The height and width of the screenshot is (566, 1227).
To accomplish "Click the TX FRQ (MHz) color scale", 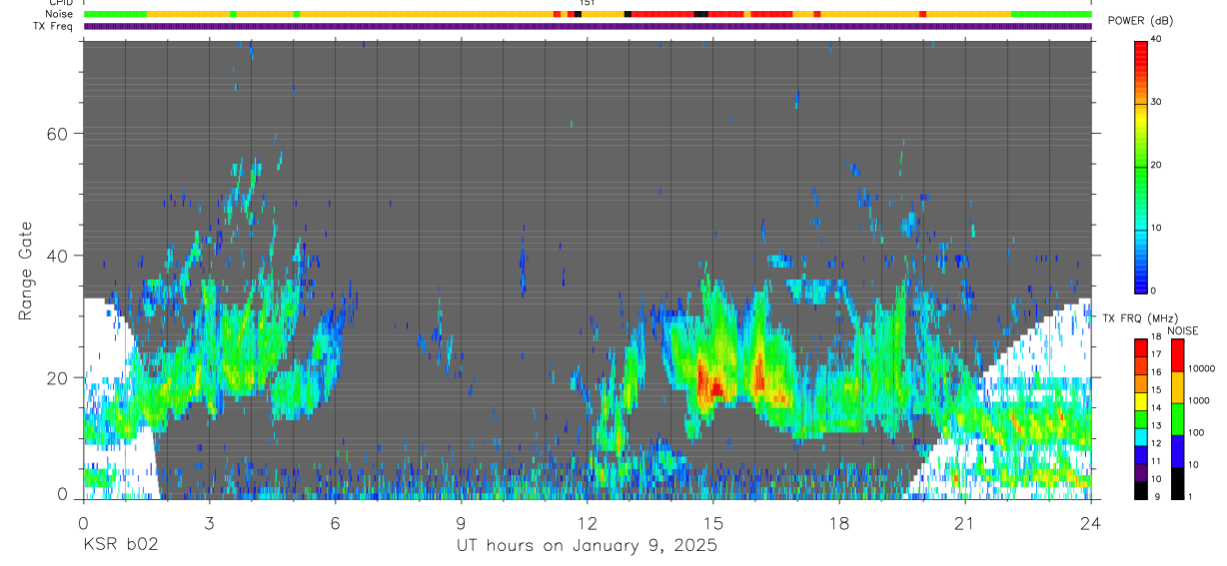I will [x=1141, y=419].
